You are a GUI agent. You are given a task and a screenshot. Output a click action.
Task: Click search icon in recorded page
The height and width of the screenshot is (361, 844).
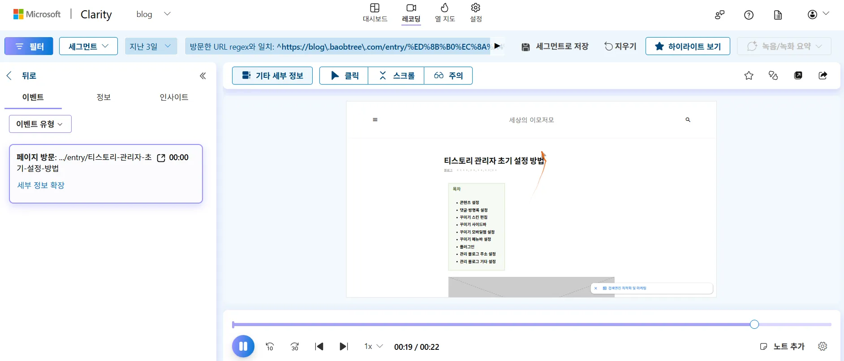coord(688,119)
